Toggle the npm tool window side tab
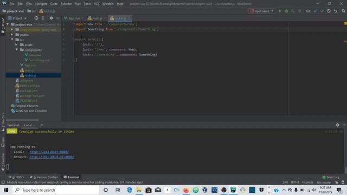The image size is (347, 195). 3,142
